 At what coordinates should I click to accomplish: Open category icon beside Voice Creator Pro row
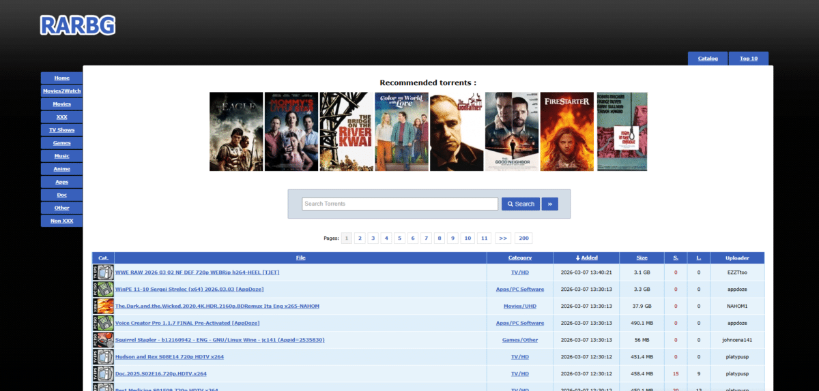point(103,323)
